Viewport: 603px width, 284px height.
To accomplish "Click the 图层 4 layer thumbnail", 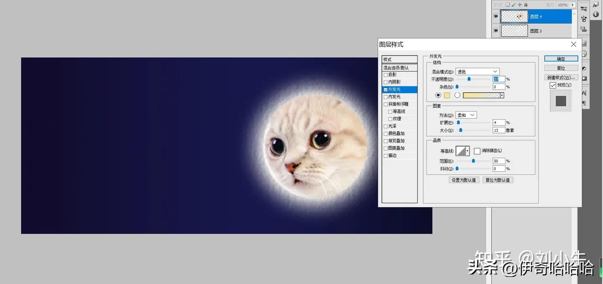I will (514, 16).
